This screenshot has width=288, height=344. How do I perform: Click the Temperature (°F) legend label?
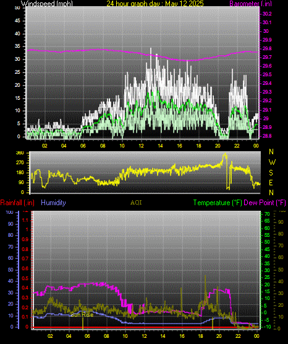[218, 203]
